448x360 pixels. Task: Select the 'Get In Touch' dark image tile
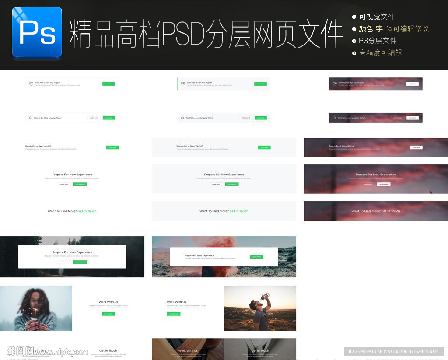coord(260,349)
